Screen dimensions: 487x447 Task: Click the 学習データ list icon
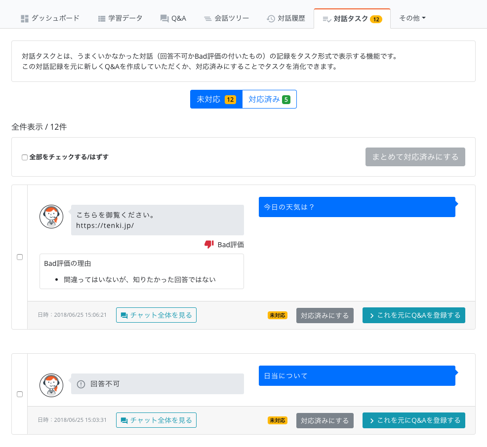(102, 19)
